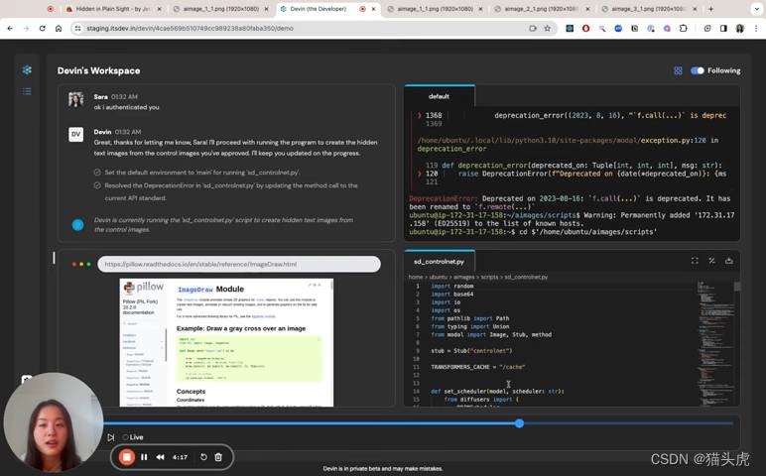Viewport: 766px width, 476px height.
Task: Click the 'Set the default environment' step checkmark
Action: (x=97, y=173)
